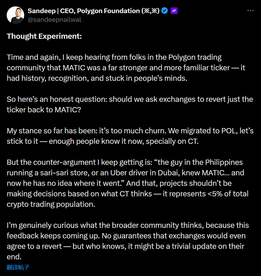Open Sandeep's profile picture
261x276 pixels.
click(x=15, y=15)
